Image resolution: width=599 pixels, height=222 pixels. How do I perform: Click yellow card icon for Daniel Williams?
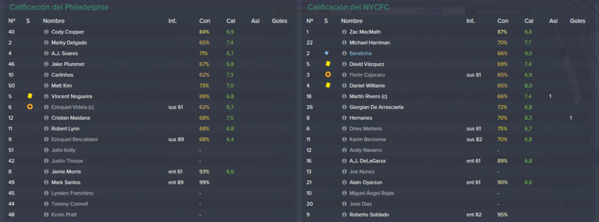coord(328,85)
